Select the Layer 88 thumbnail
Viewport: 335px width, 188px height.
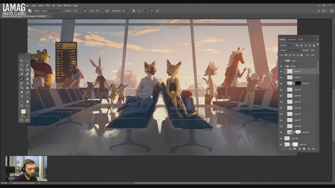pos(290,114)
